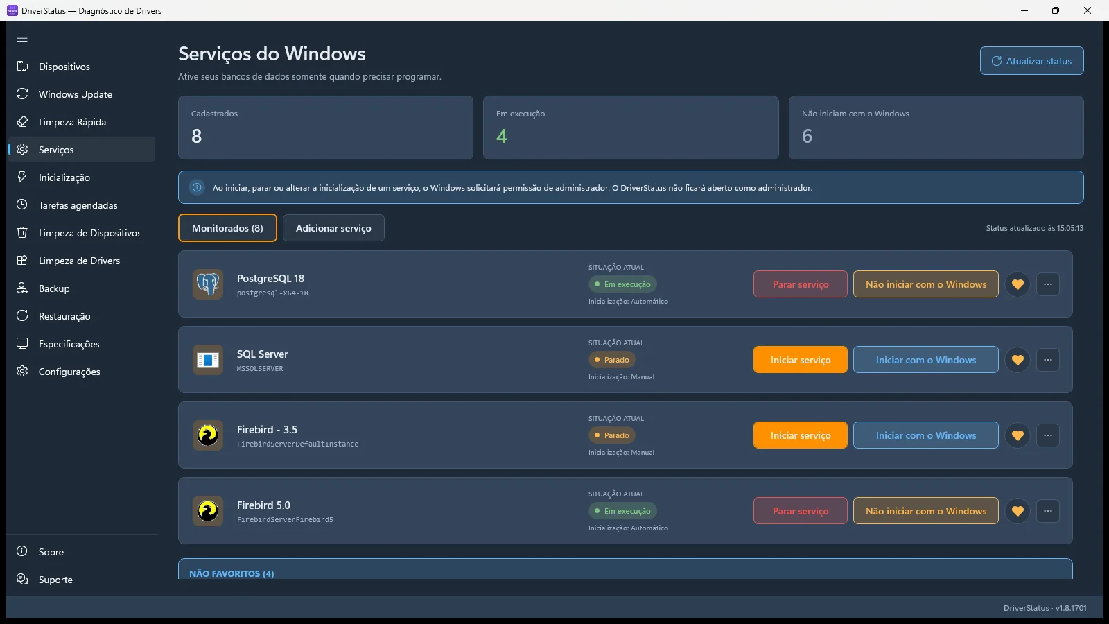
Task: Close the DriverStatus window
Action: click(1088, 10)
